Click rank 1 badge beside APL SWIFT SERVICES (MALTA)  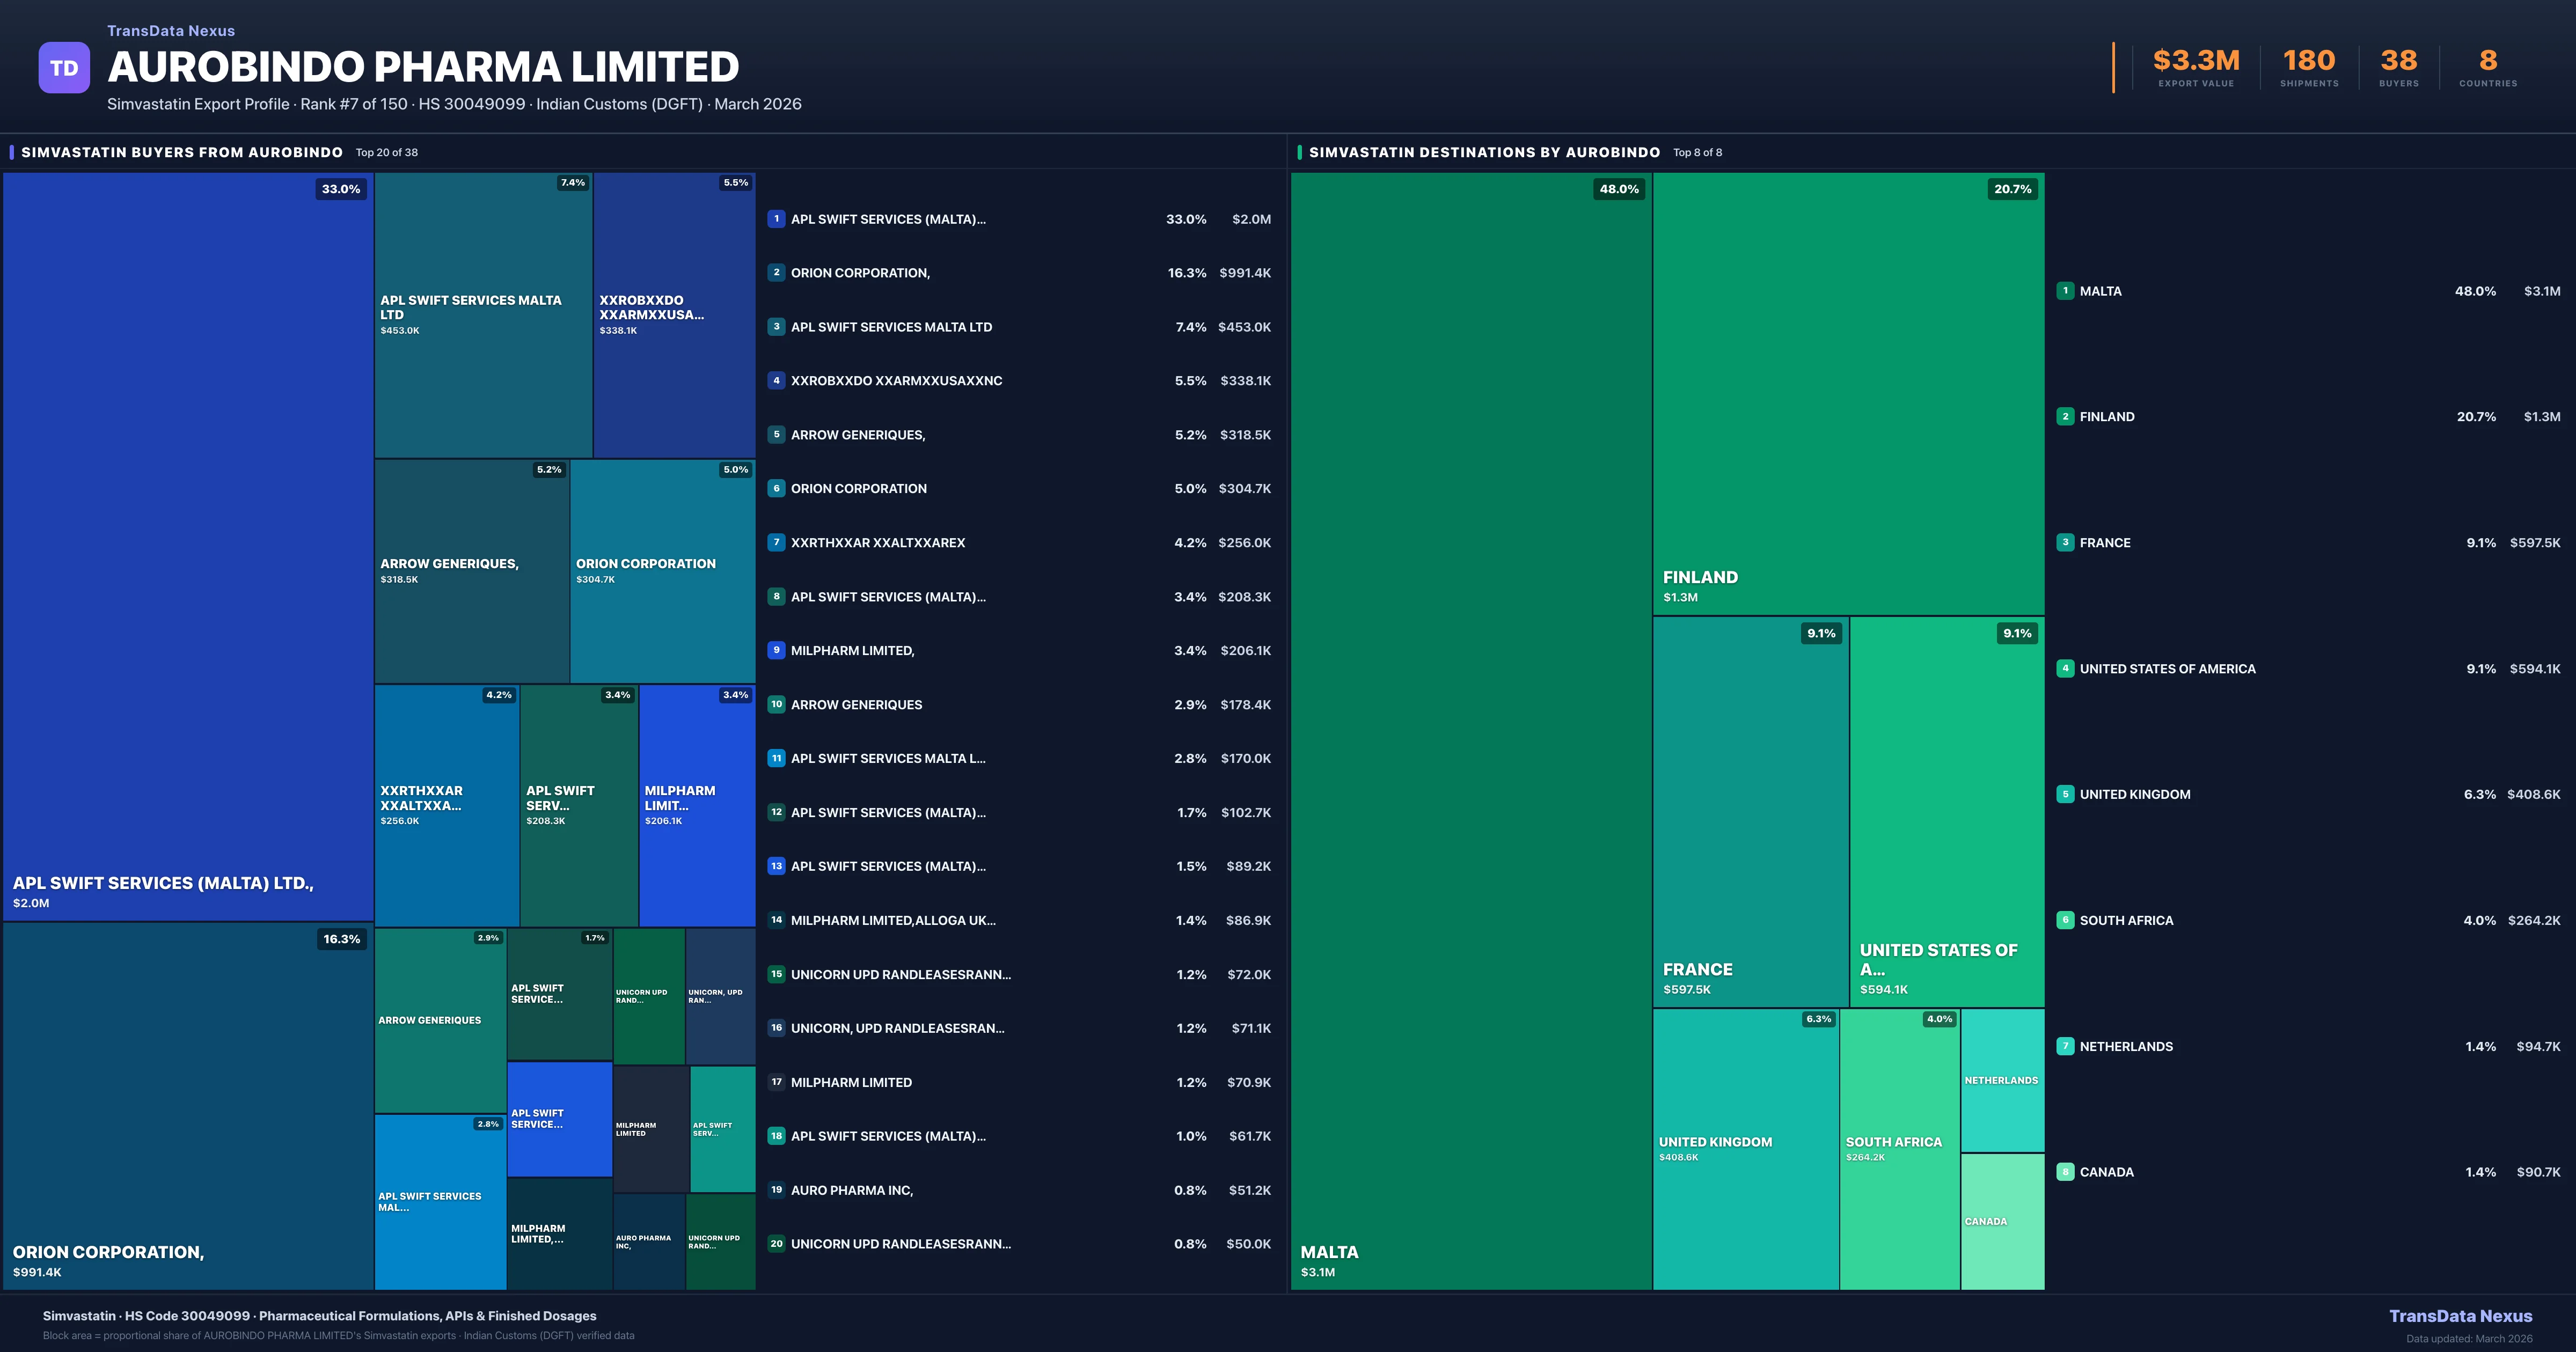tap(776, 219)
